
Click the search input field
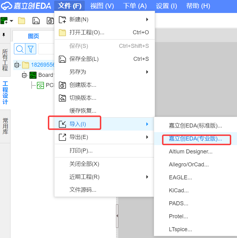click(46, 49)
